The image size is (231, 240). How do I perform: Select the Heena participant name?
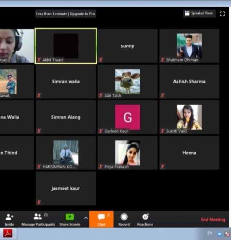(x=189, y=153)
